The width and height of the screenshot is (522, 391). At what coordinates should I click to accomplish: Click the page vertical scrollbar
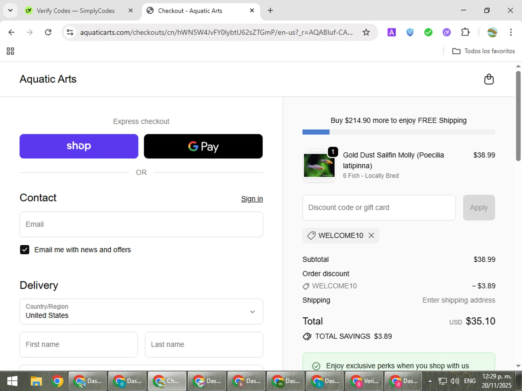click(518, 116)
